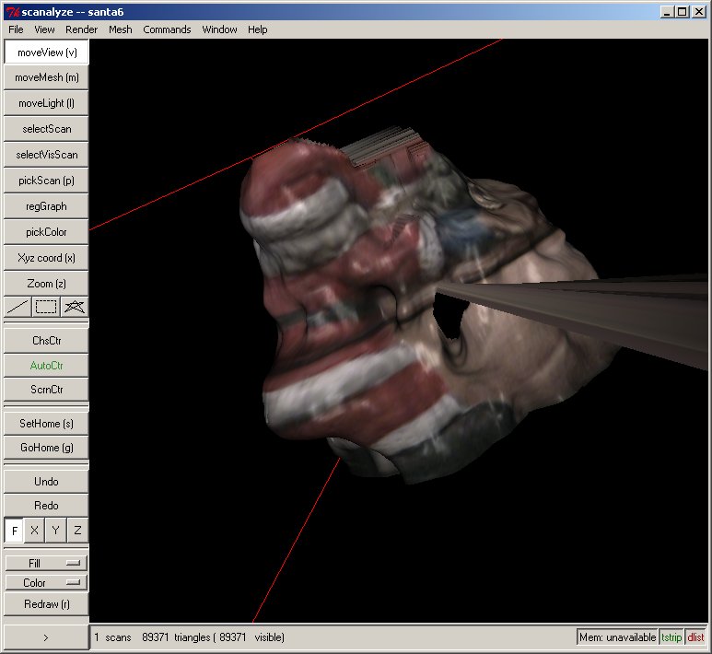Select the polygon shape selection tool

point(75,307)
